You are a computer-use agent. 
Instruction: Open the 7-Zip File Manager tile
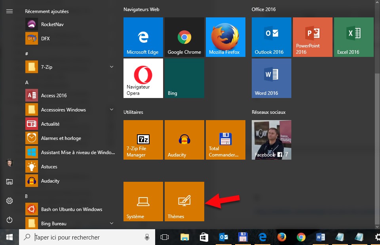pos(143,140)
